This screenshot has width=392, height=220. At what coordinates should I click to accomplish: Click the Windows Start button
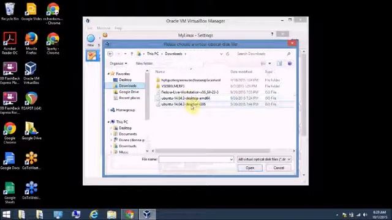click(6, 215)
